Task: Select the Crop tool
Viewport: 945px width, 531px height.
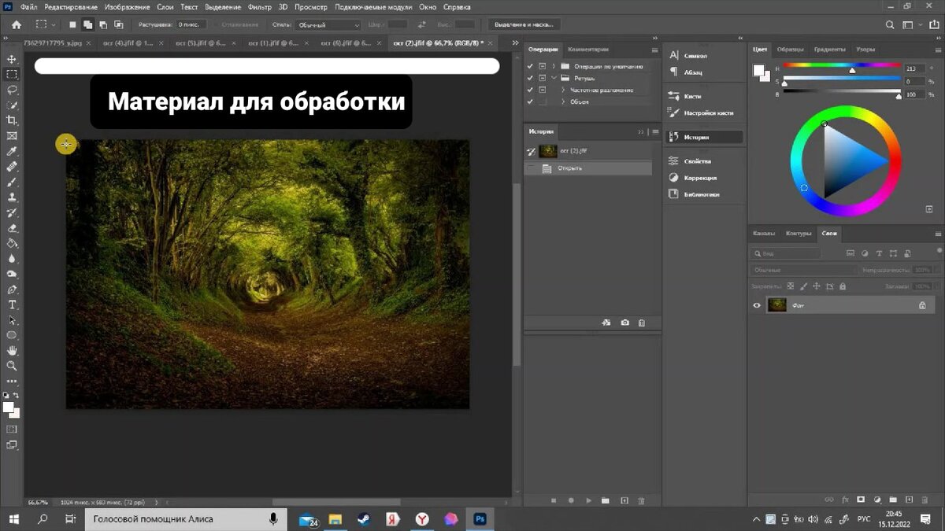Action: [12, 120]
